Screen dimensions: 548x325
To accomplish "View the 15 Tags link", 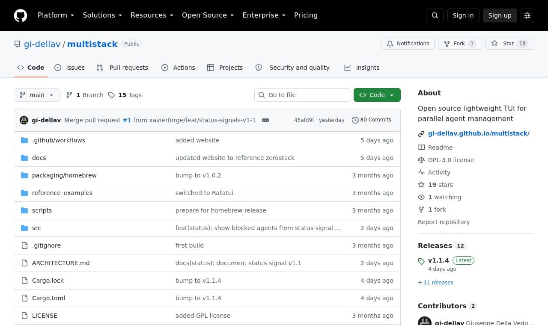I will click(x=125, y=95).
